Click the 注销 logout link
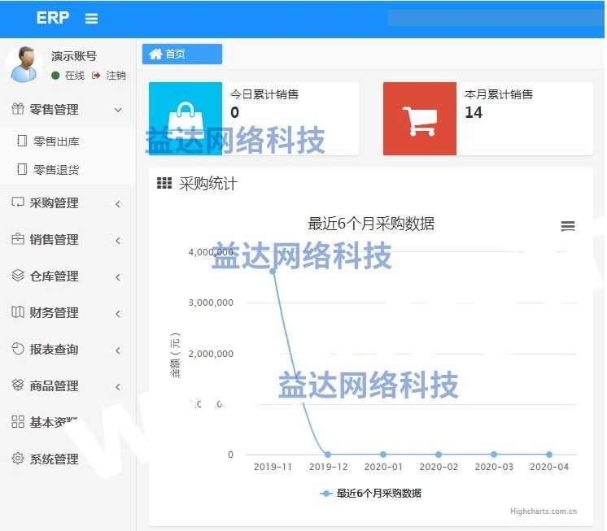 116,76
